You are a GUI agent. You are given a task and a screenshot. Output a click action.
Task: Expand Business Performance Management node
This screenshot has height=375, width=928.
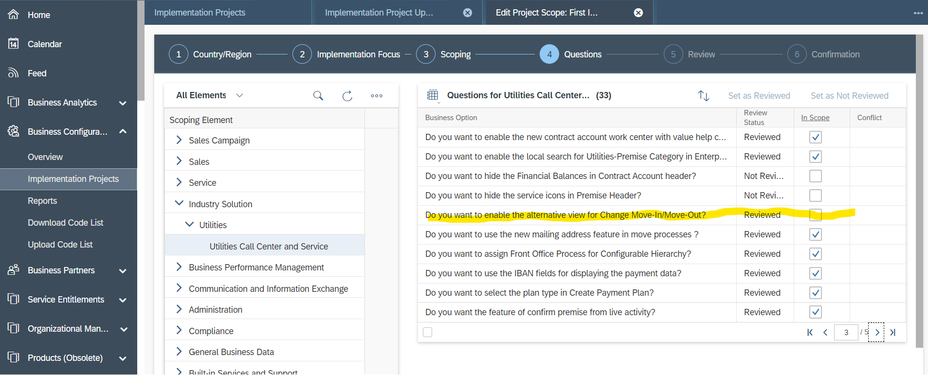pos(179,267)
